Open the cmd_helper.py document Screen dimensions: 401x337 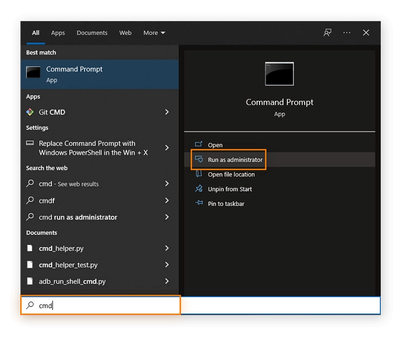point(100,248)
